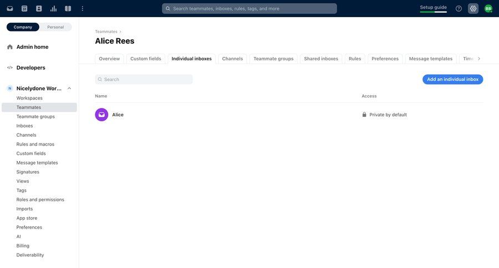Switch to Personal settings toggle
The height and width of the screenshot is (268, 499).
[55, 27]
